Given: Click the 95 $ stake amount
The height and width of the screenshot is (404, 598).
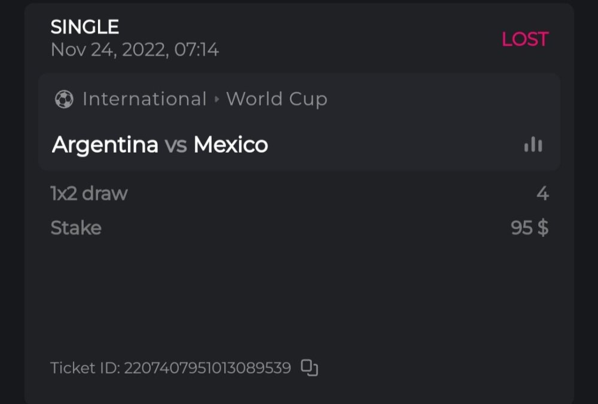Looking at the screenshot, I should [x=529, y=228].
